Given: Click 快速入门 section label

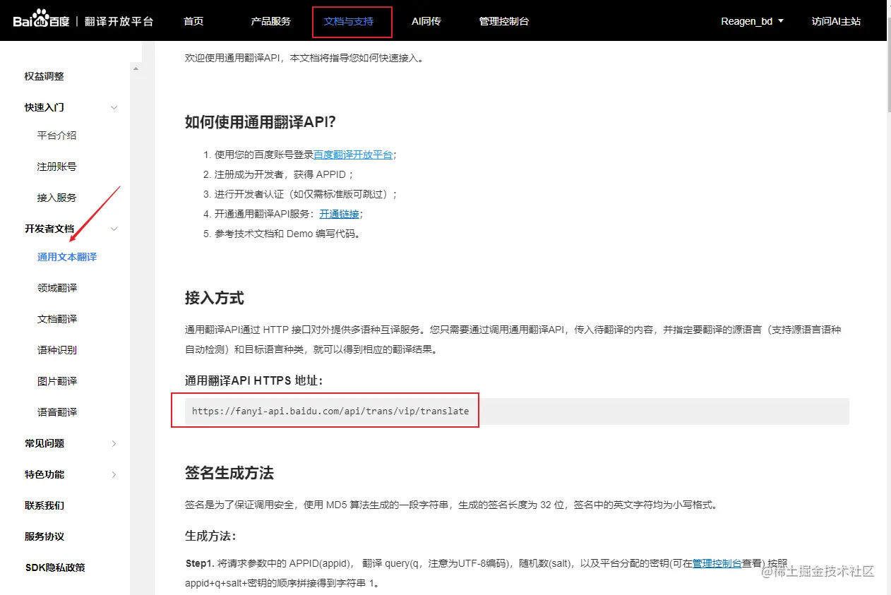Looking at the screenshot, I should click(x=44, y=107).
